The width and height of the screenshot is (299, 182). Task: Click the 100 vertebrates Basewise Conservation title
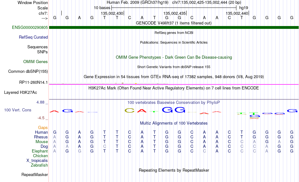pyautogui.click(x=174, y=103)
